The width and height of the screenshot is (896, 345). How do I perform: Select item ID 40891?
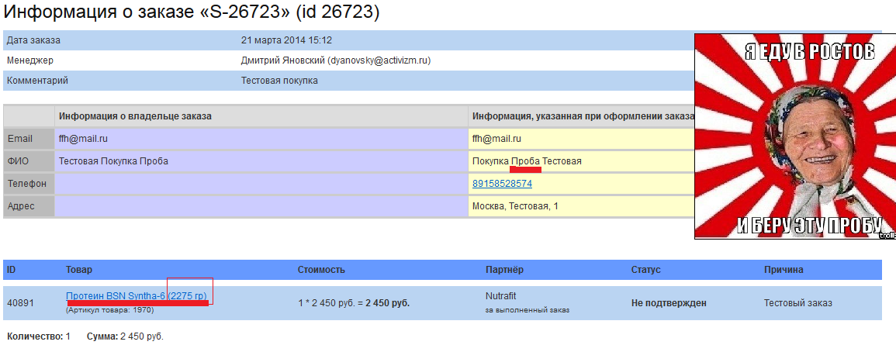coord(20,302)
